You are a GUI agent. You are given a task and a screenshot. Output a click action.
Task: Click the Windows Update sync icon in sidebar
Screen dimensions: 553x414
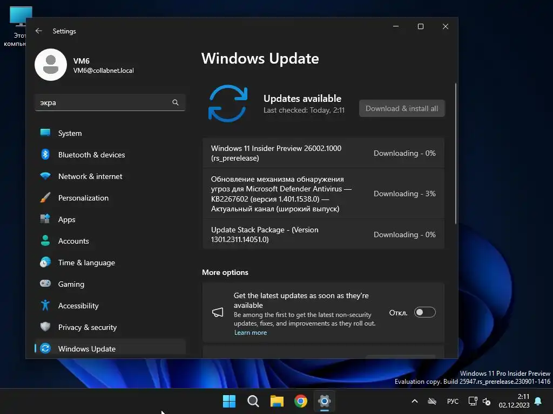point(45,348)
